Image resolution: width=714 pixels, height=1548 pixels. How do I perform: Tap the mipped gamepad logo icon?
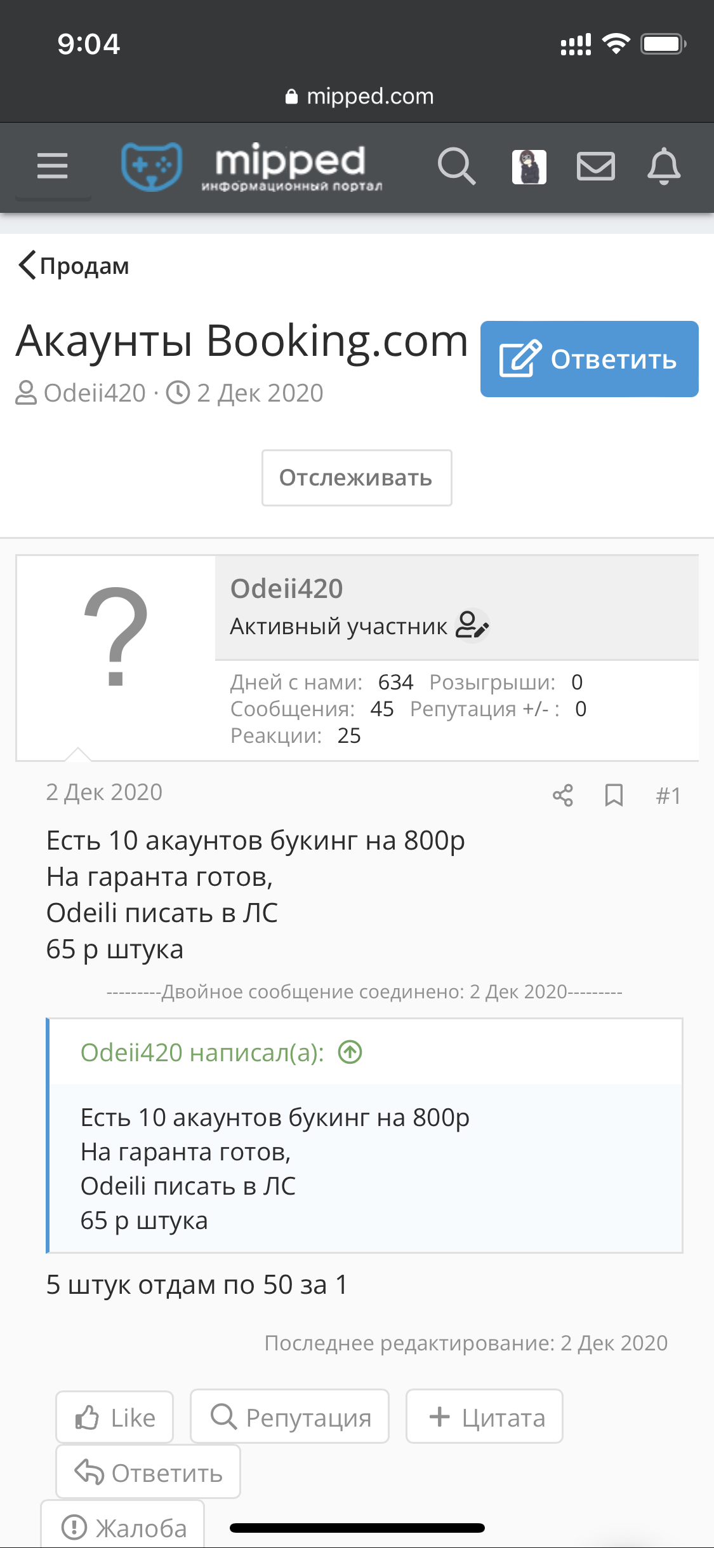pyautogui.click(x=152, y=166)
